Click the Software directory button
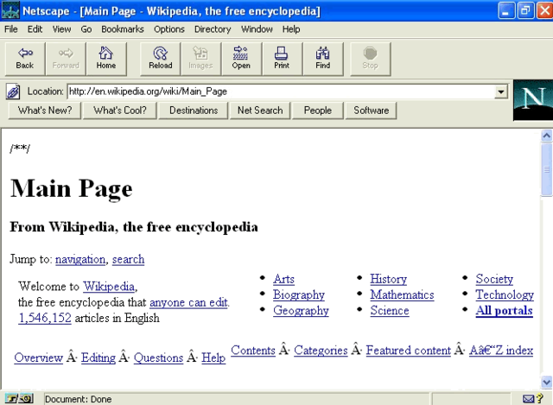553x405 pixels. [x=371, y=111]
